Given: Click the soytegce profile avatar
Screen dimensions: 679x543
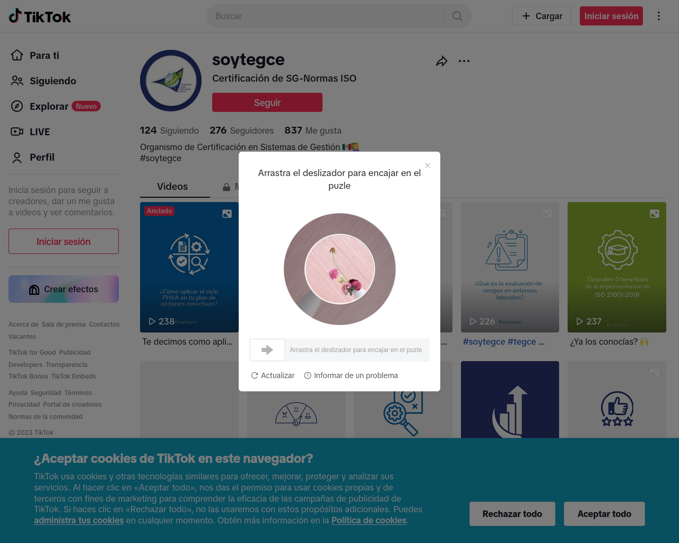Looking at the screenshot, I should pos(171,81).
